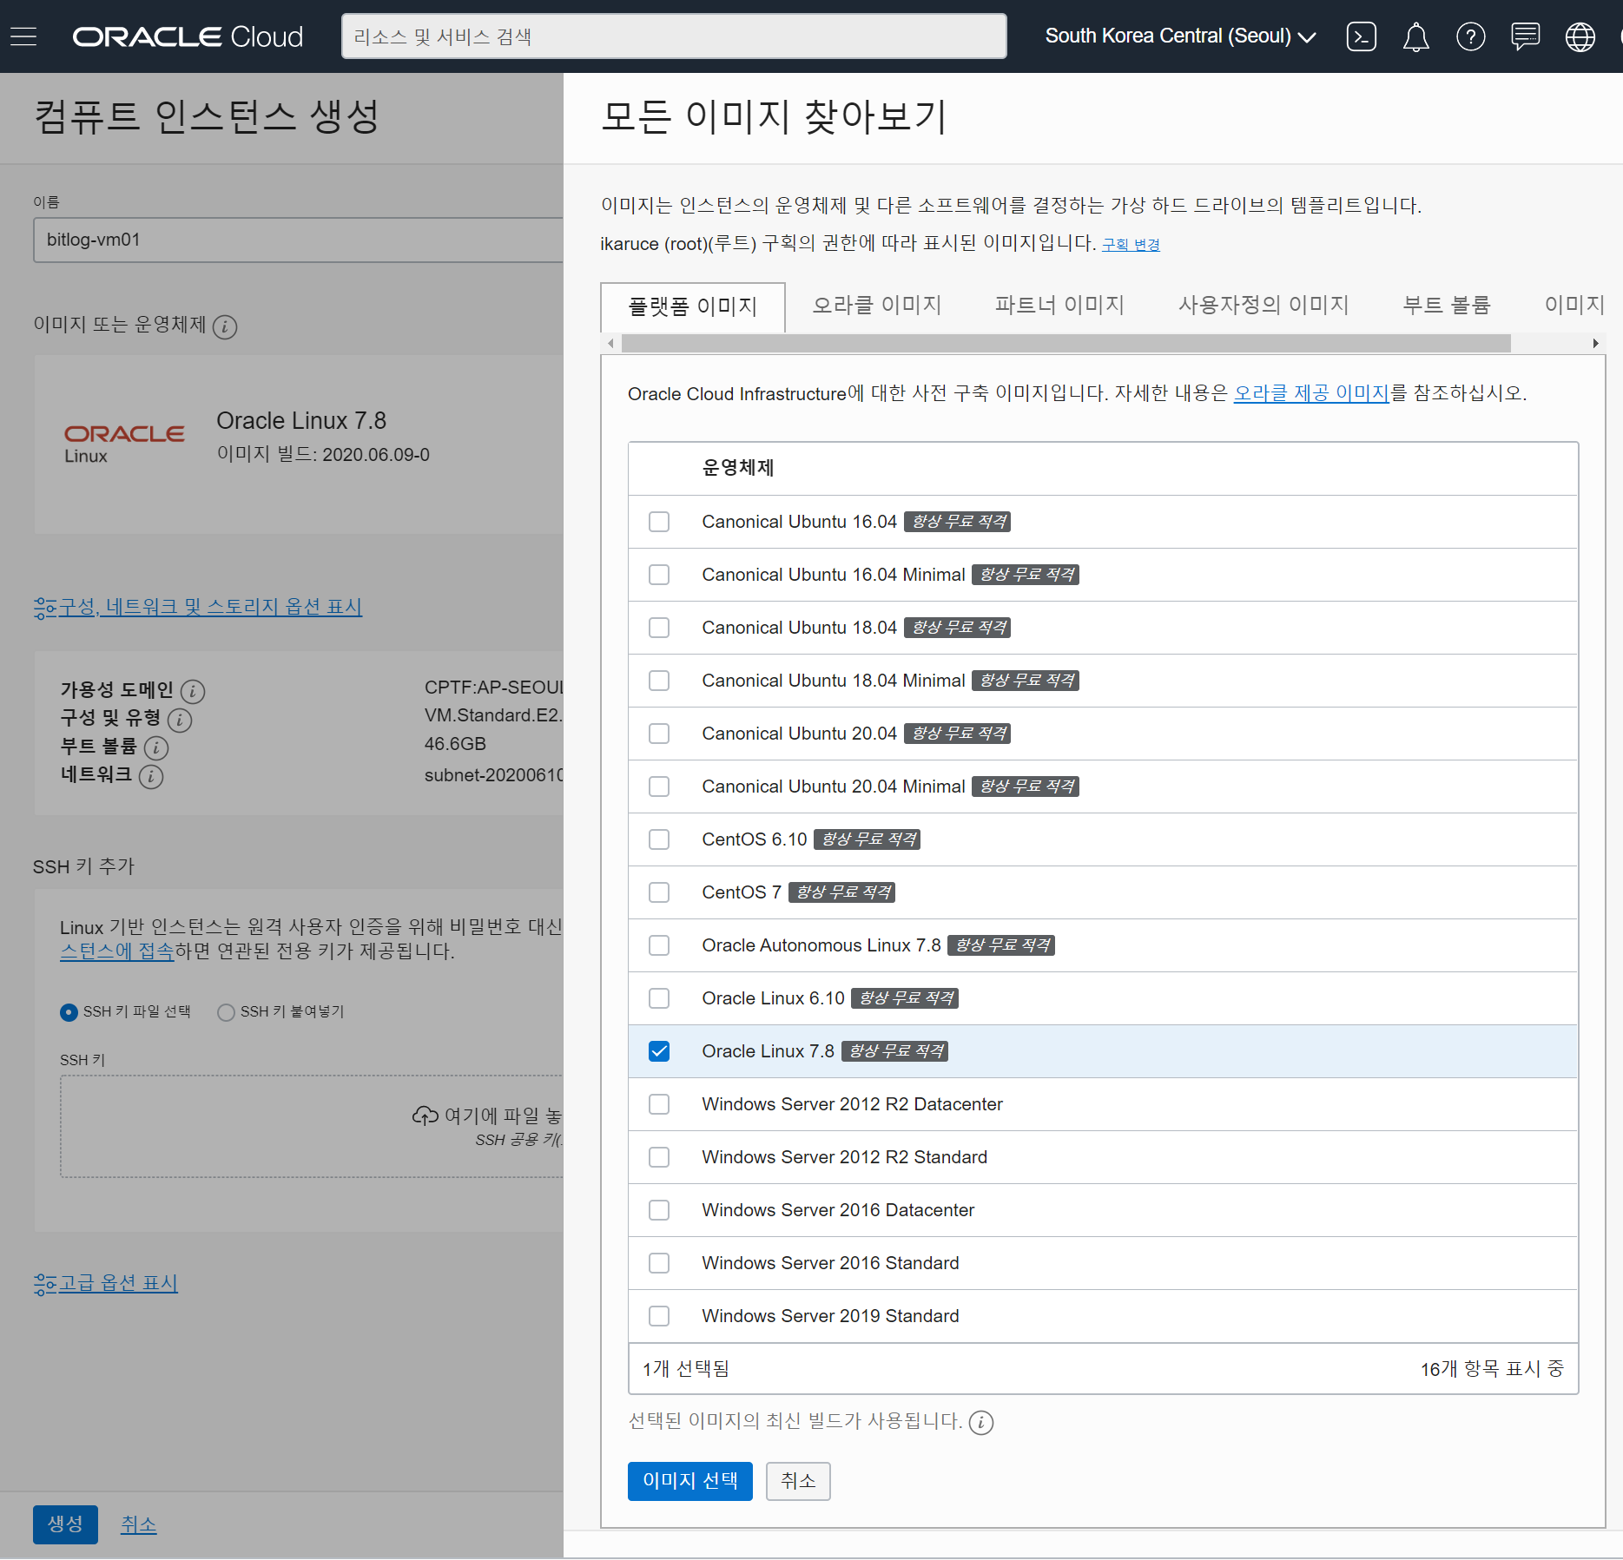Check Oracle Autonomous Linux 7.8 image
The image size is (1623, 1560).
click(x=659, y=945)
